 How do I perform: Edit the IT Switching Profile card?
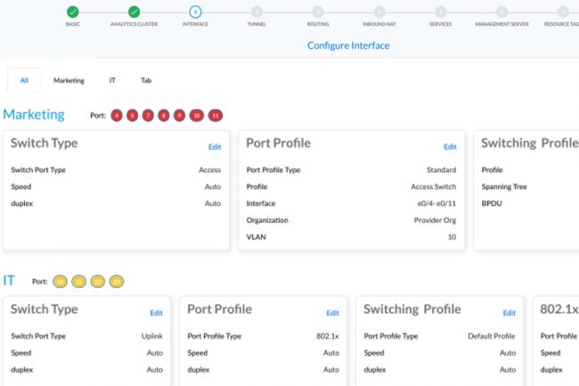point(510,313)
